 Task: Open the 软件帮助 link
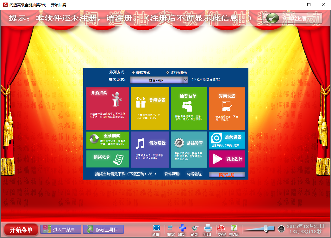pos(172,174)
